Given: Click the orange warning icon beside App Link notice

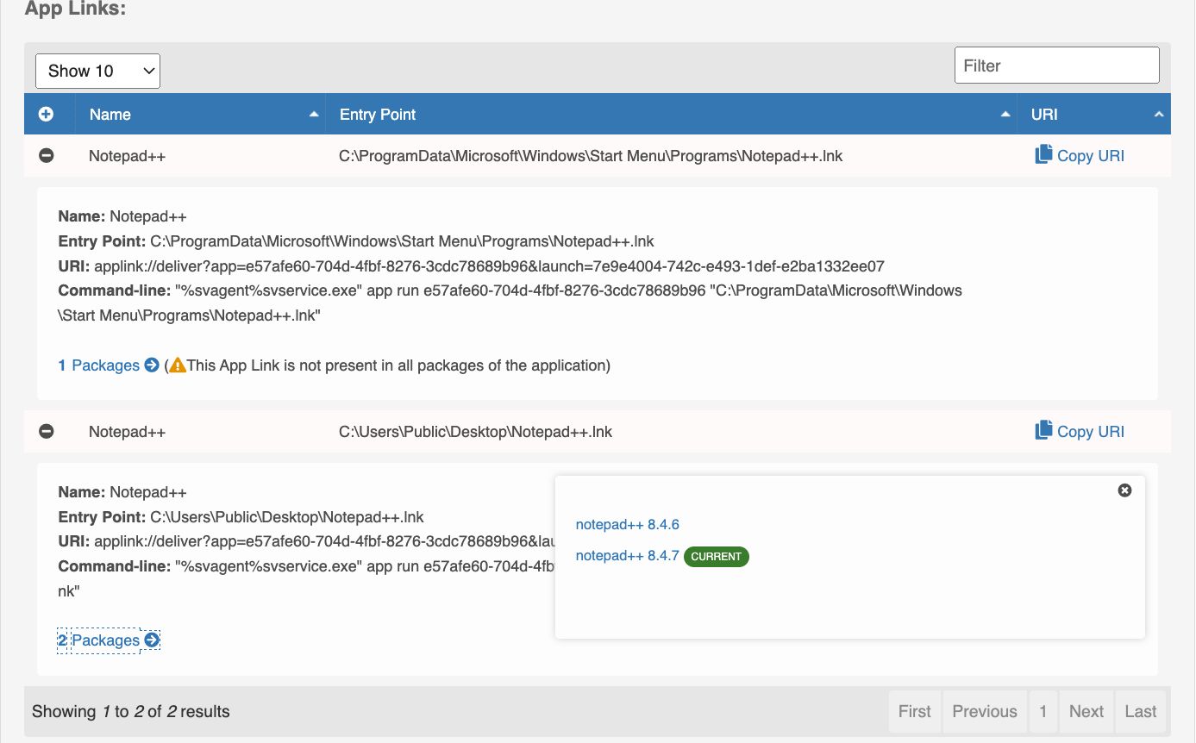Looking at the screenshot, I should [x=178, y=365].
